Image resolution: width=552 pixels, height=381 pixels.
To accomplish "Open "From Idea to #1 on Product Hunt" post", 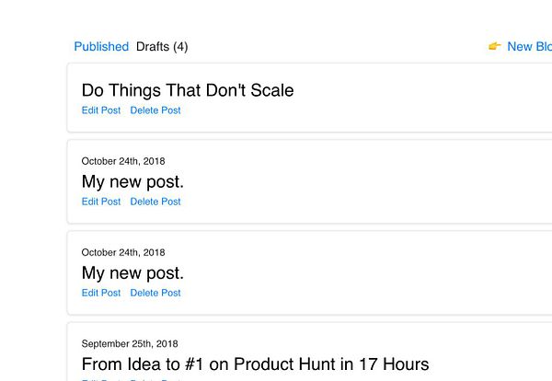I will point(255,364).
